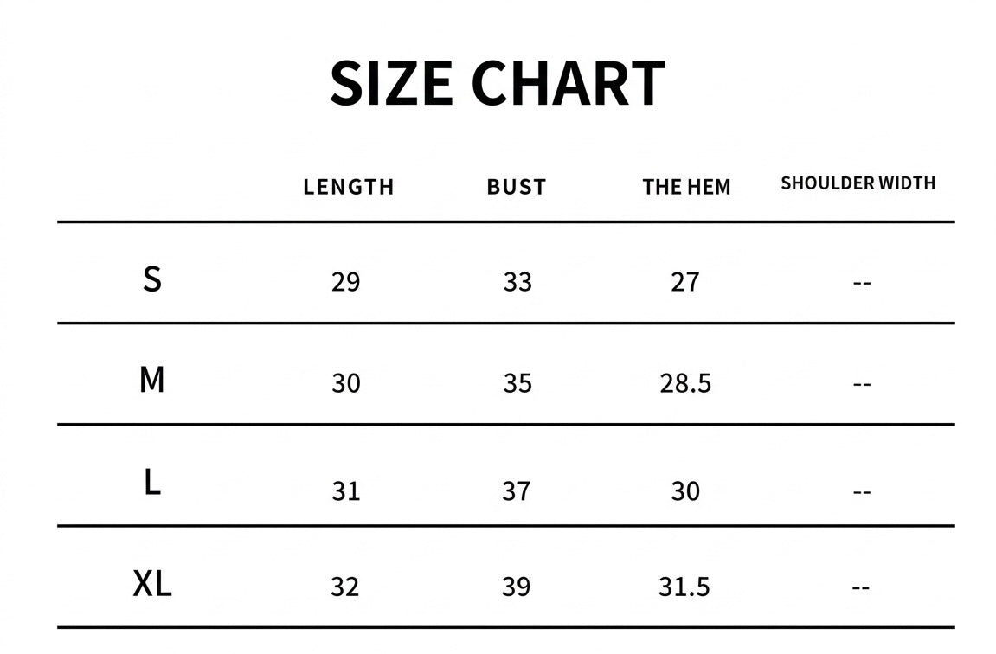Image resolution: width=996 pixels, height=654 pixels.
Task: Select length value 31 in the L row
Action: tap(345, 491)
